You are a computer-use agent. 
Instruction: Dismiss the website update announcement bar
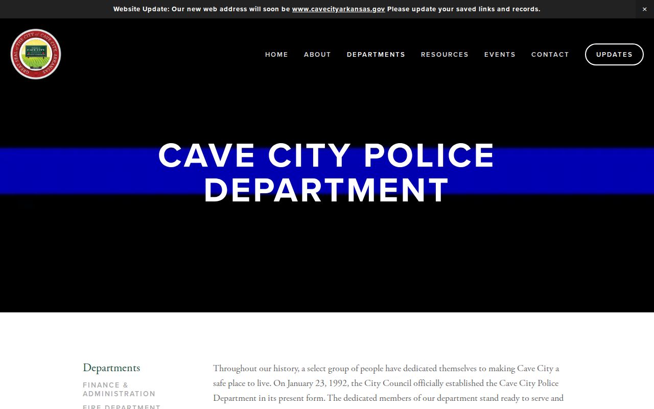click(644, 9)
